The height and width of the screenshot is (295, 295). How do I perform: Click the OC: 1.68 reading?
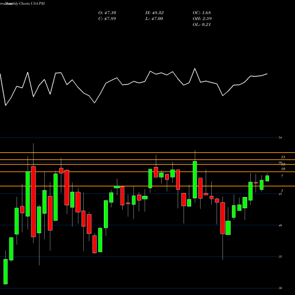click(x=202, y=13)
